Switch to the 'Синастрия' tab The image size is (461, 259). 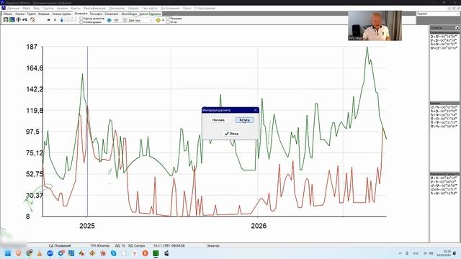click(x=112, y=14)
